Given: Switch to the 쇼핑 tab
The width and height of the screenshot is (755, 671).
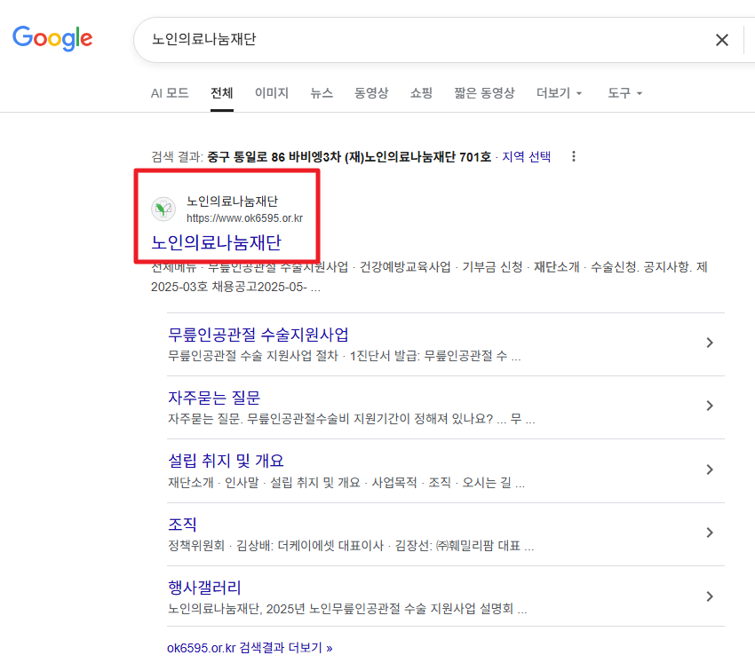Looking at the screenshot, I should coord(421,92).
